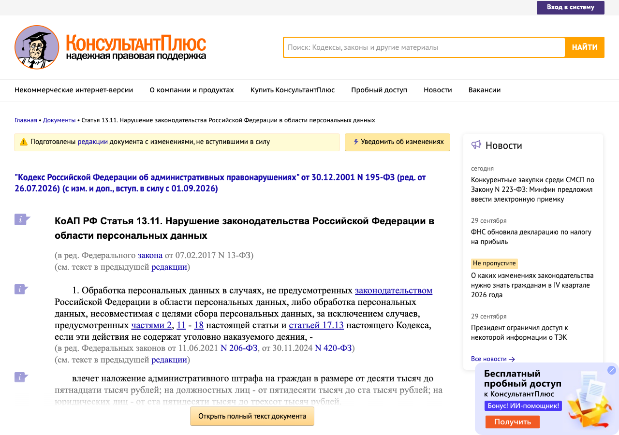
Task: Open news about Конкурентные закупки среди СМСП
Action: (533, 189)
